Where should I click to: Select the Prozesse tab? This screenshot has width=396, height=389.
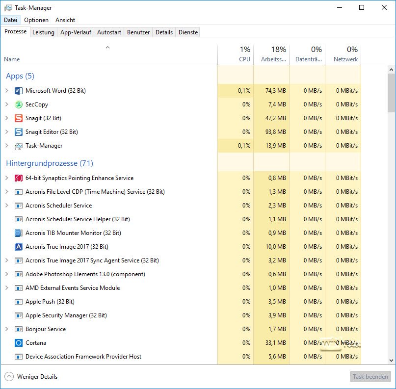pyautogui.click(x=15, y=31)
